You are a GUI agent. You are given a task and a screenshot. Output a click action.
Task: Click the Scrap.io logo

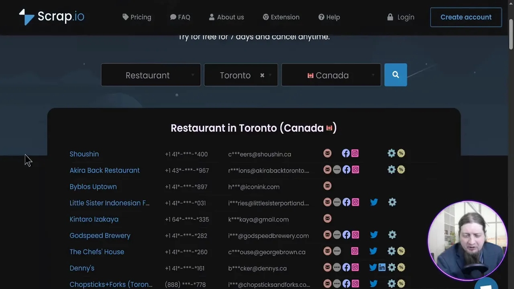click(51, 17)
